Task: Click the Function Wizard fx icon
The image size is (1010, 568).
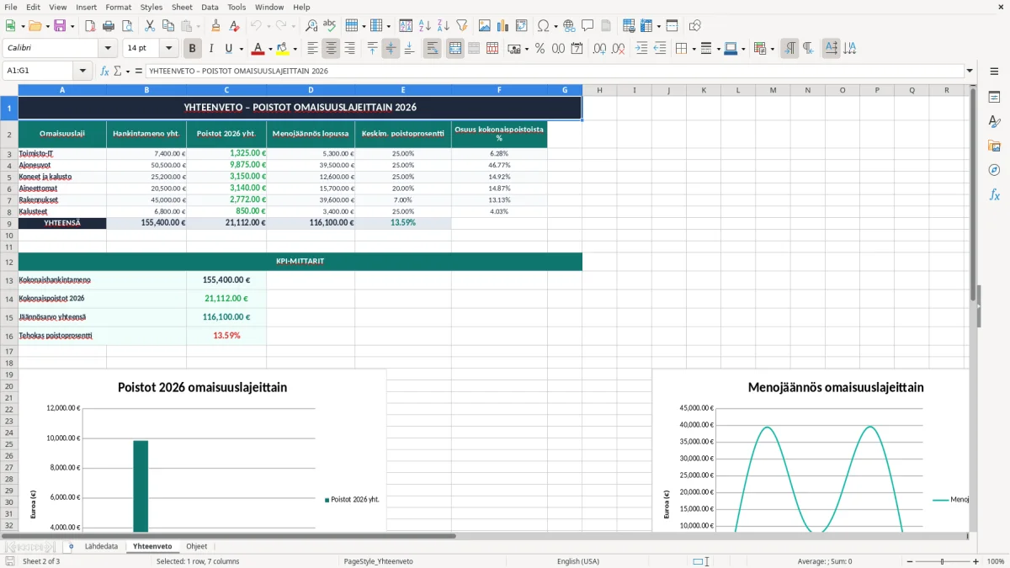Action: point(104,71)
